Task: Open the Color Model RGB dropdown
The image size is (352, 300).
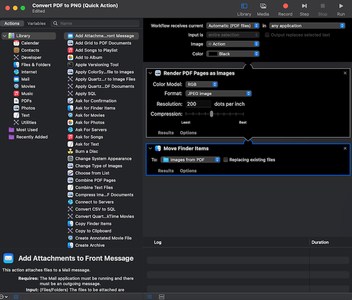Action: click(x=202, y=84)
